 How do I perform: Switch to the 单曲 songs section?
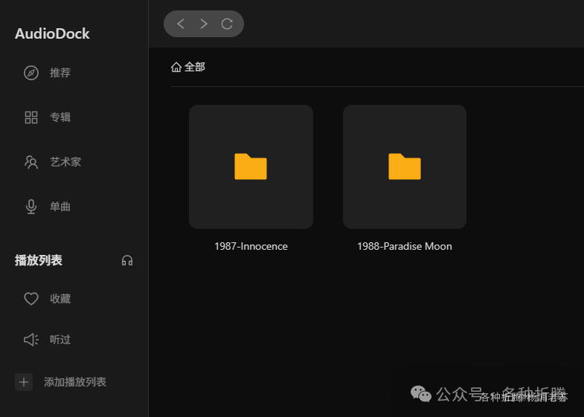[60, 207]
